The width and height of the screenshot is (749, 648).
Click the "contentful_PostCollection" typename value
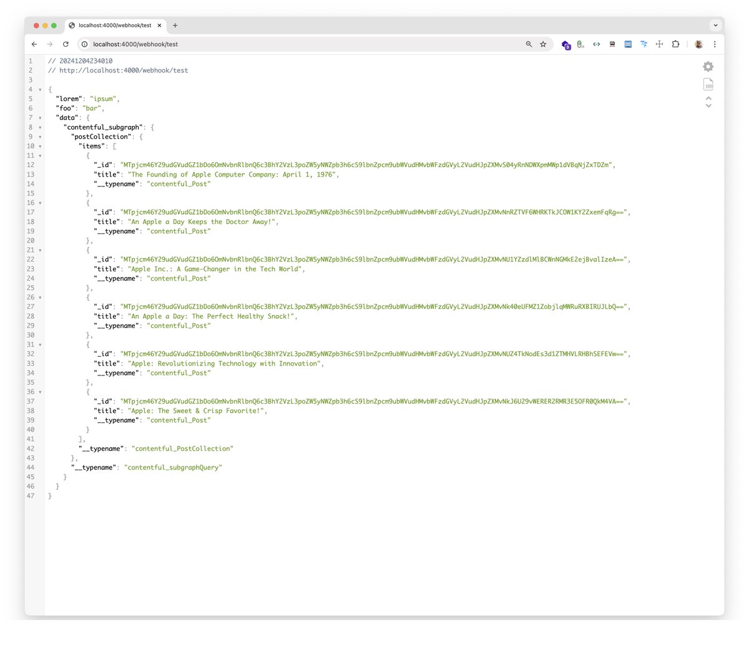pyautogui.click(x=182, y=448)
